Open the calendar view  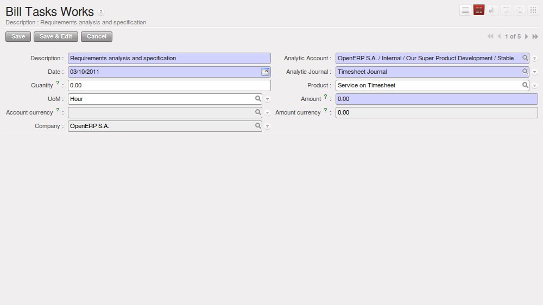(506, 10)
